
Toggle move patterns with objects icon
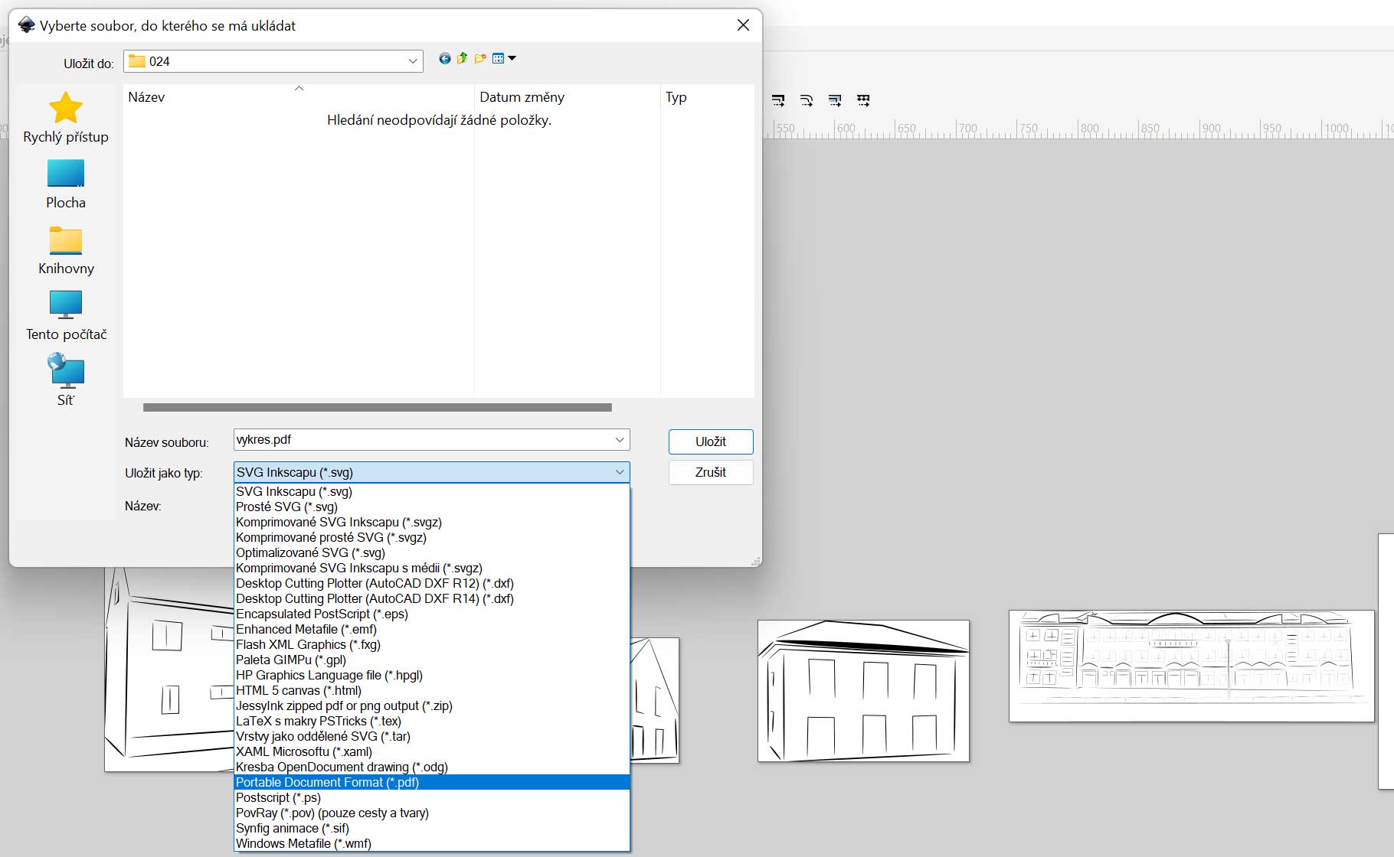[x=863, y=100]
